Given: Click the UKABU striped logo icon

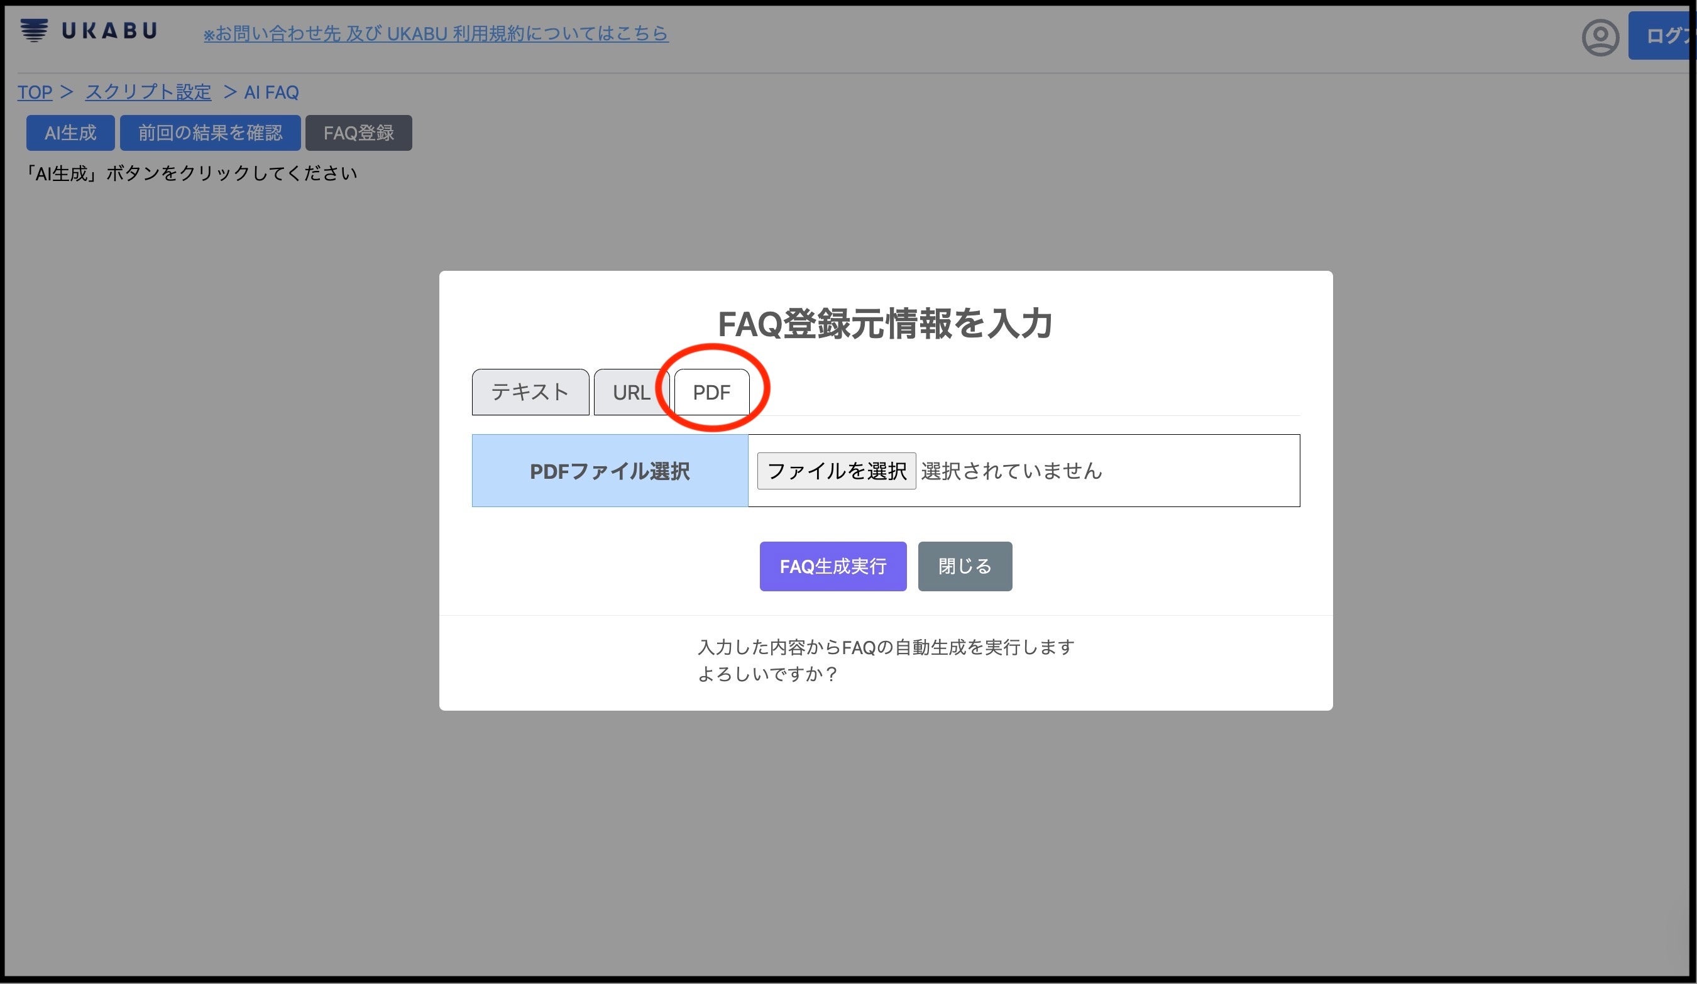Looking at the screenshot, I should (34, 30).
